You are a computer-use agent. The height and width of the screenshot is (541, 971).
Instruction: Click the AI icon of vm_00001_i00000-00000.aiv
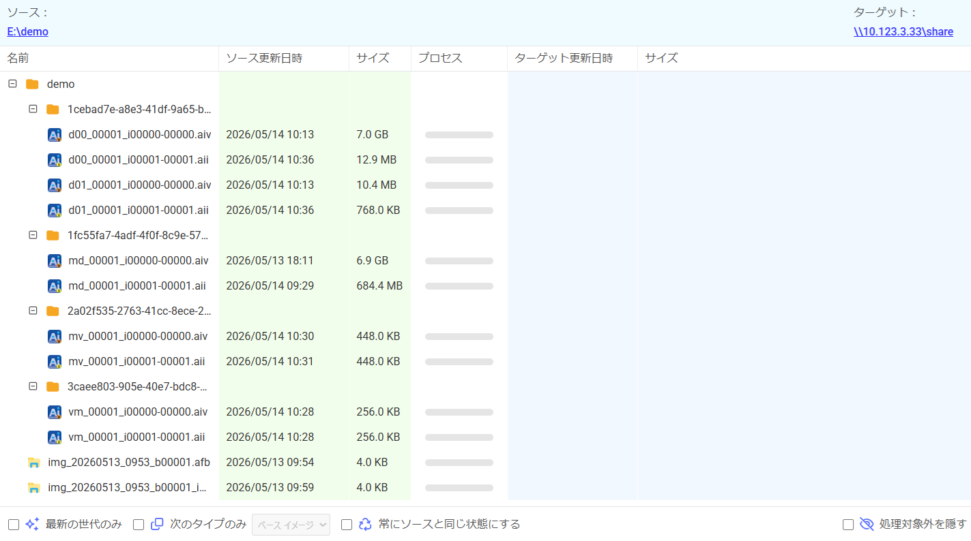[55, 412]
